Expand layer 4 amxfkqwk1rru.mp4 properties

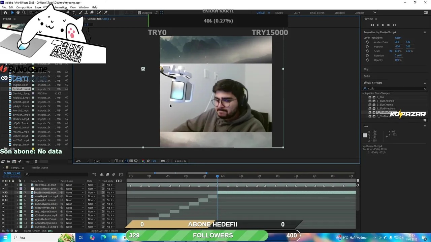17,196
